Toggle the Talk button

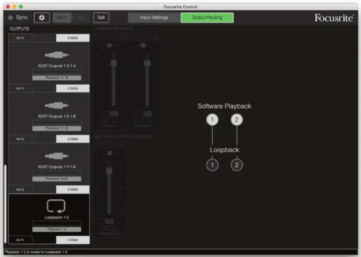coord(101,18)
